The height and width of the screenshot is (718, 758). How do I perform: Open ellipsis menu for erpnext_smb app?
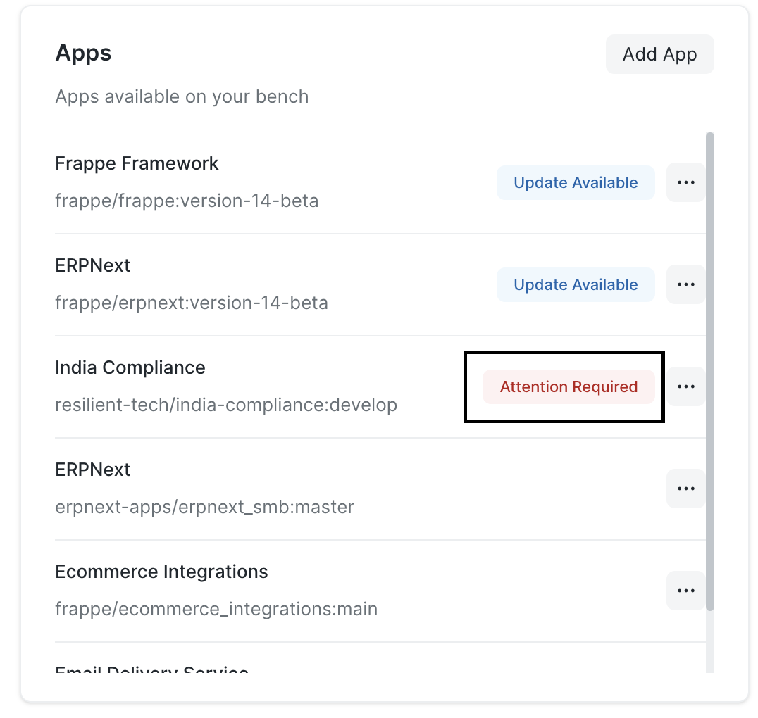tap(685, 489)
